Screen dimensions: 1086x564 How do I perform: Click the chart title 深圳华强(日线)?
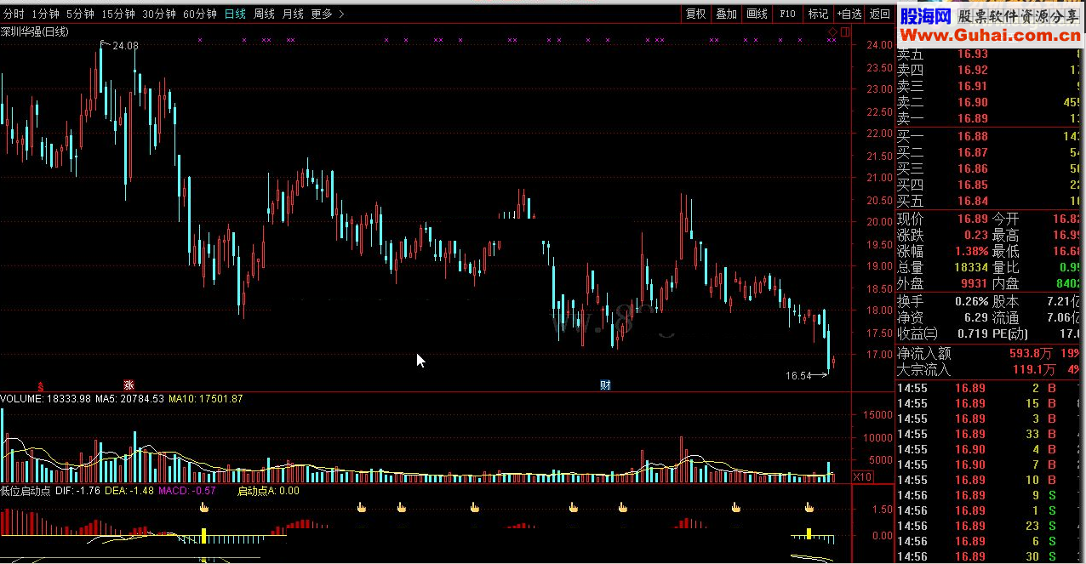point(35,31)
